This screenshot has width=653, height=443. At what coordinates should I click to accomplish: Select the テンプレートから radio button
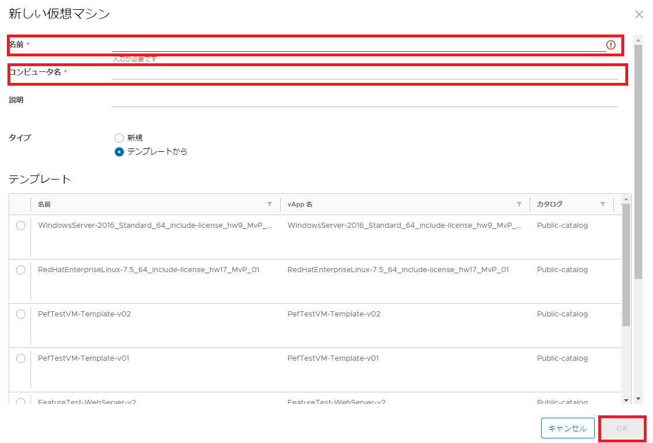[119, 152]
